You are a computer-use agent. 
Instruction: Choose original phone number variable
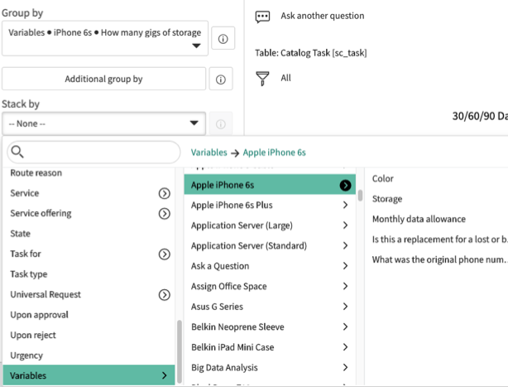point(439,259)
